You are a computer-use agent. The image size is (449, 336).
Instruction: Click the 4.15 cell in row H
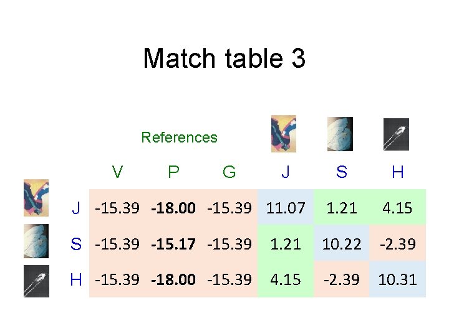pyautogui.click(x=286, y=279)
